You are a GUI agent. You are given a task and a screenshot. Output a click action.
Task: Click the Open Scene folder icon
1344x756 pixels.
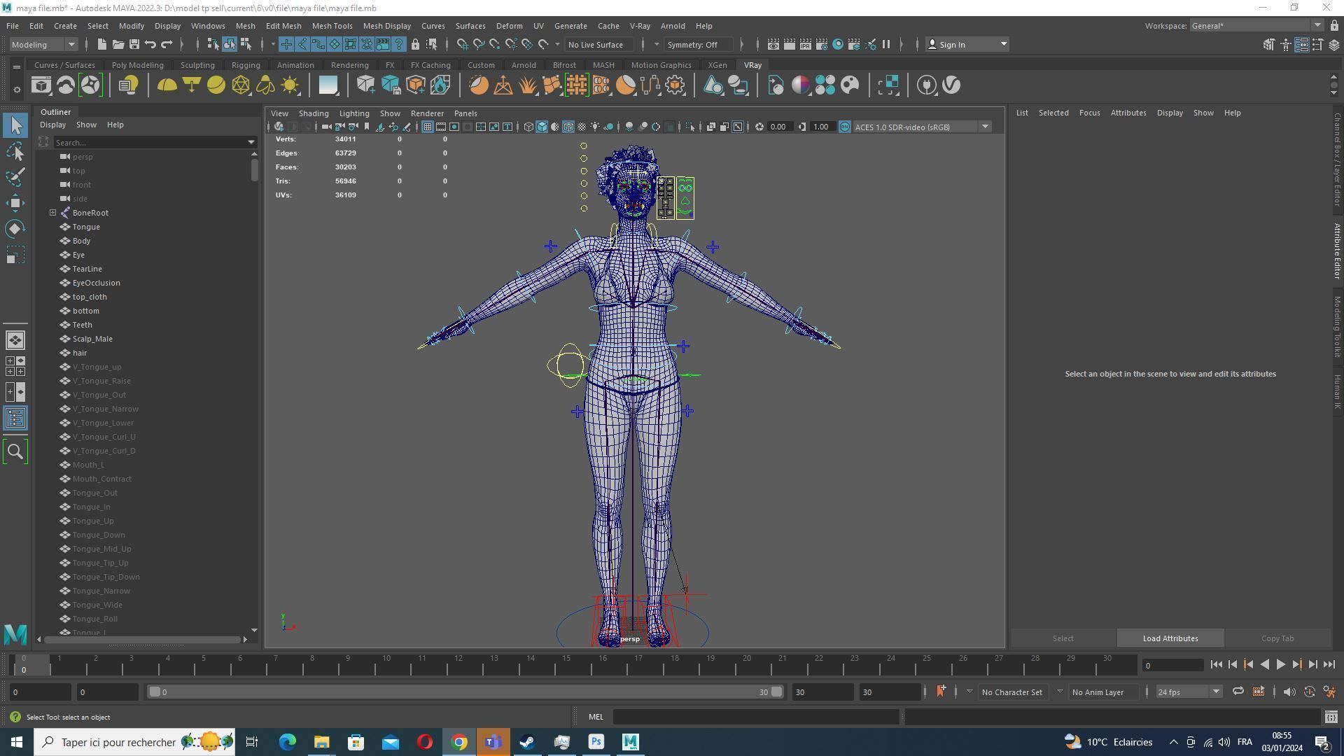118,44
